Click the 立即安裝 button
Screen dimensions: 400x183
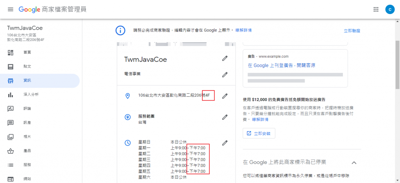point(259,133)
